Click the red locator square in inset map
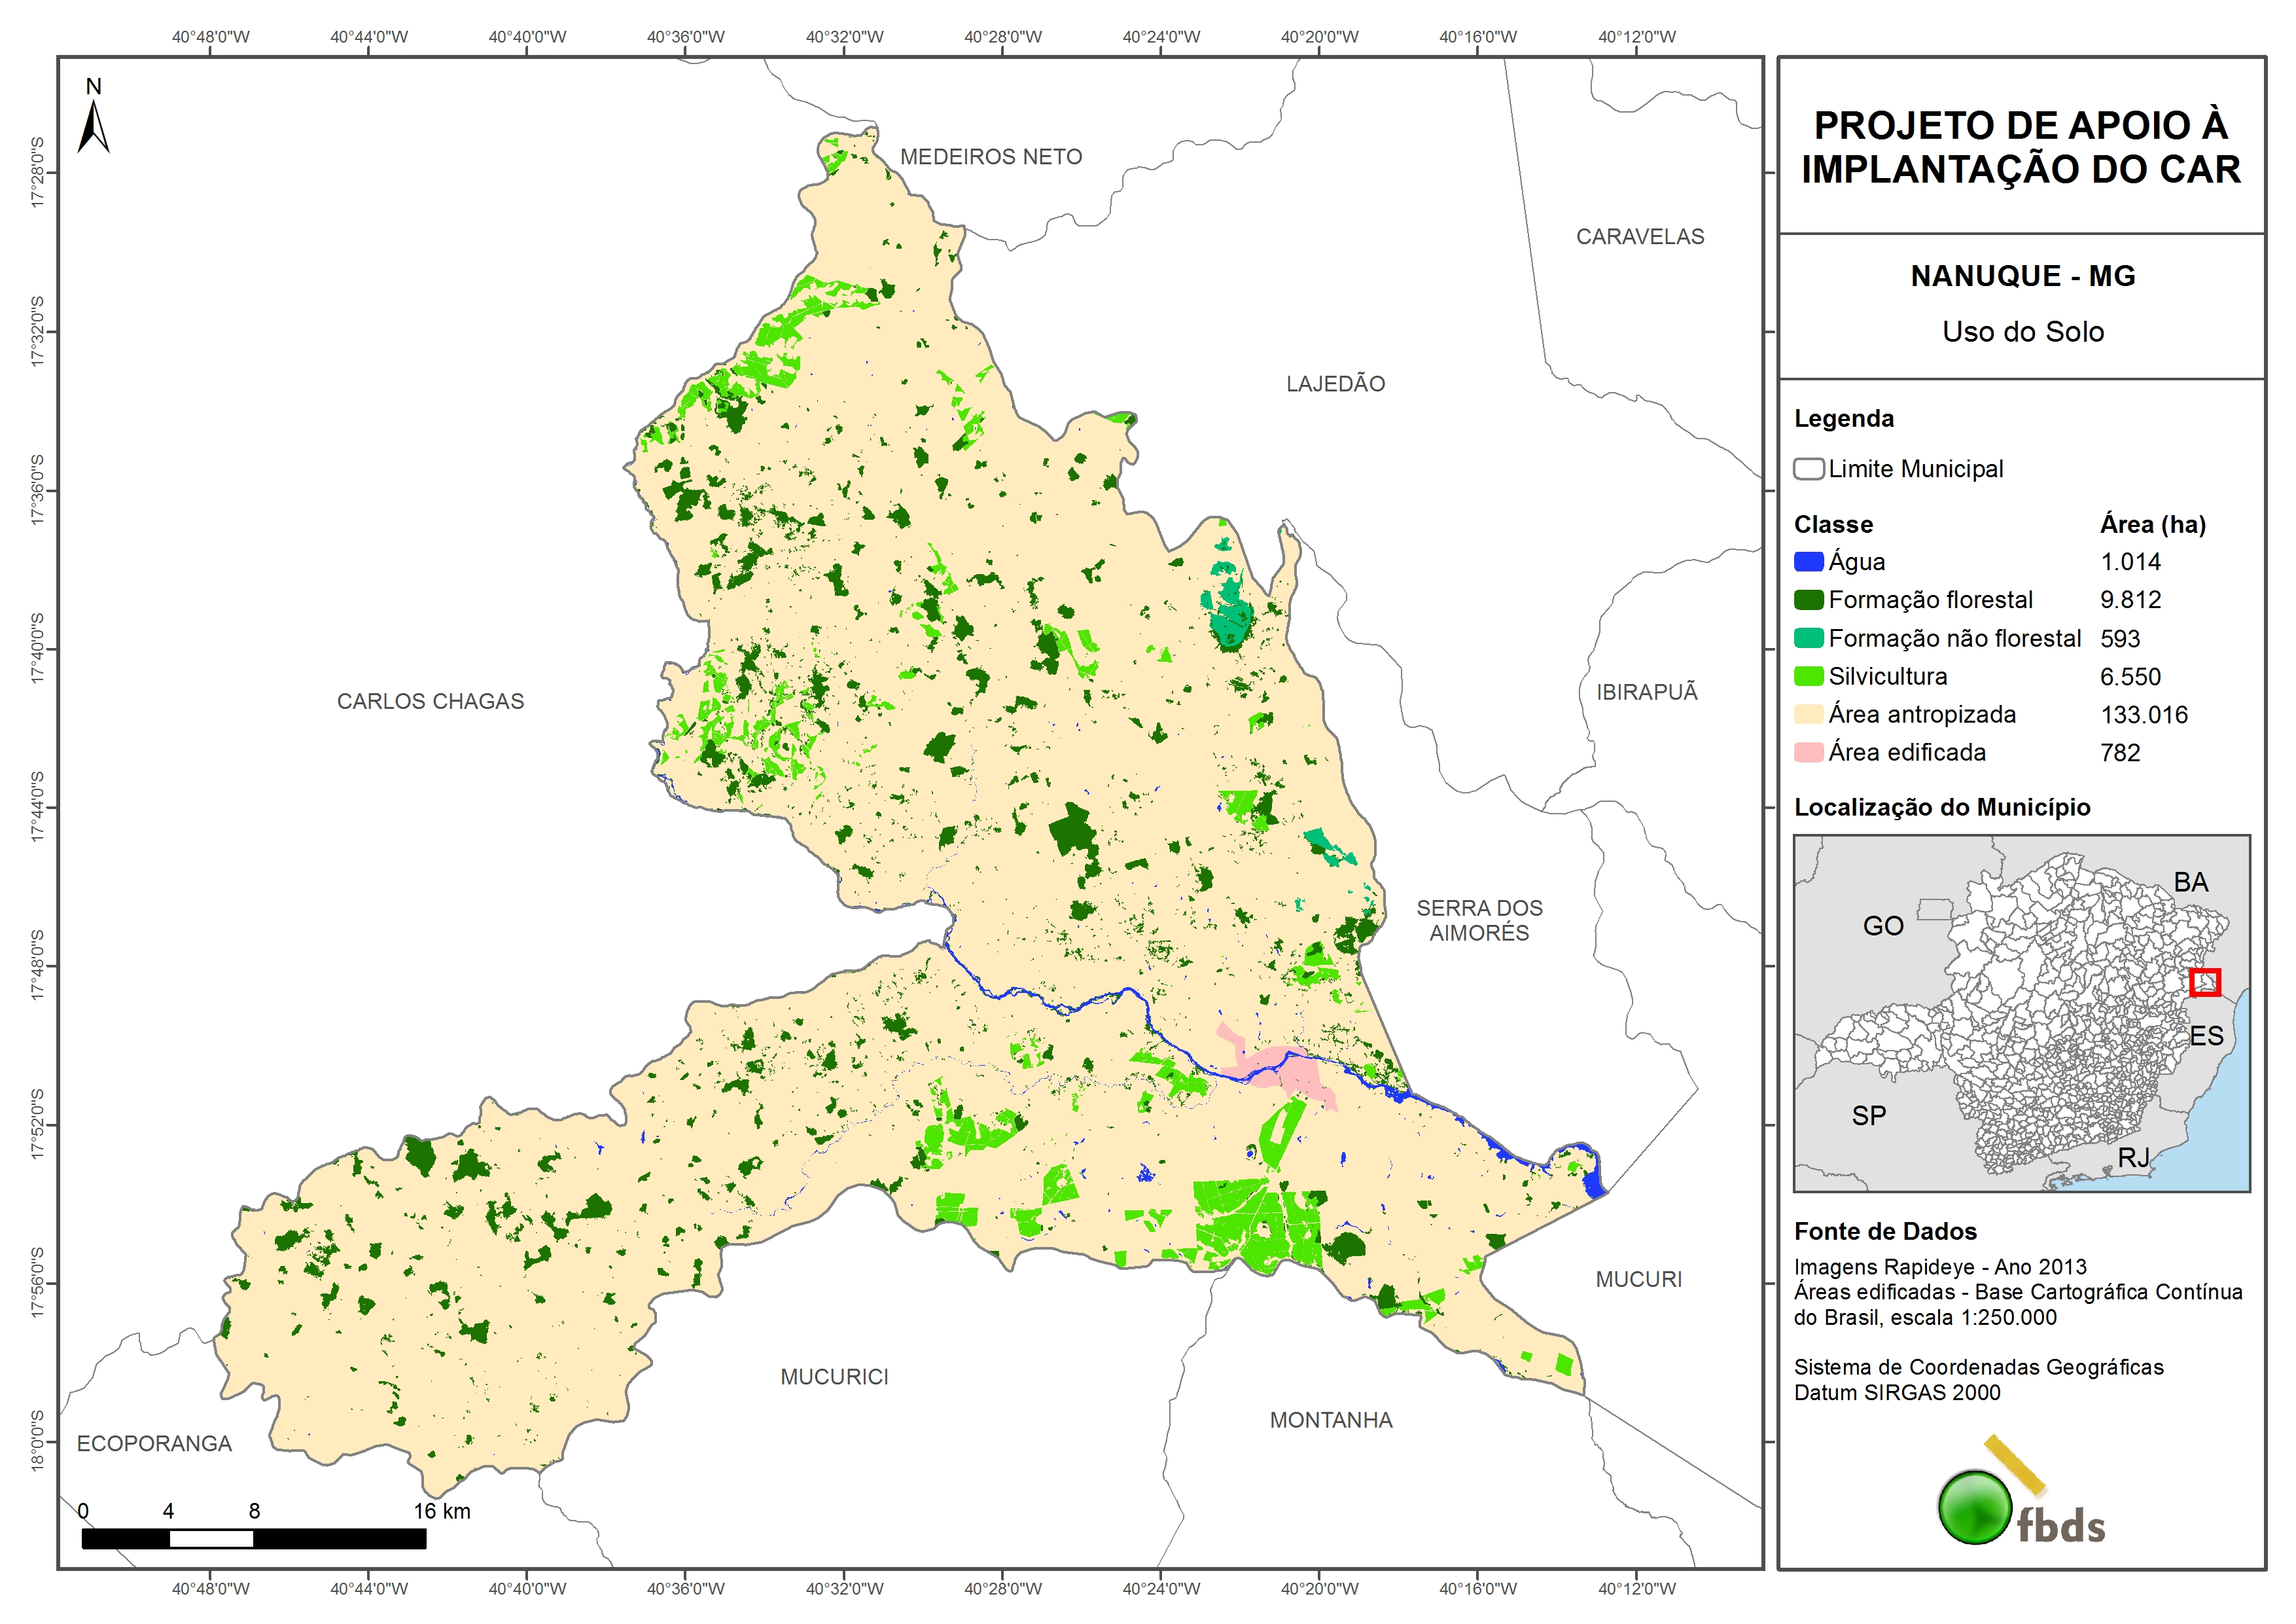 (2205, 983)
